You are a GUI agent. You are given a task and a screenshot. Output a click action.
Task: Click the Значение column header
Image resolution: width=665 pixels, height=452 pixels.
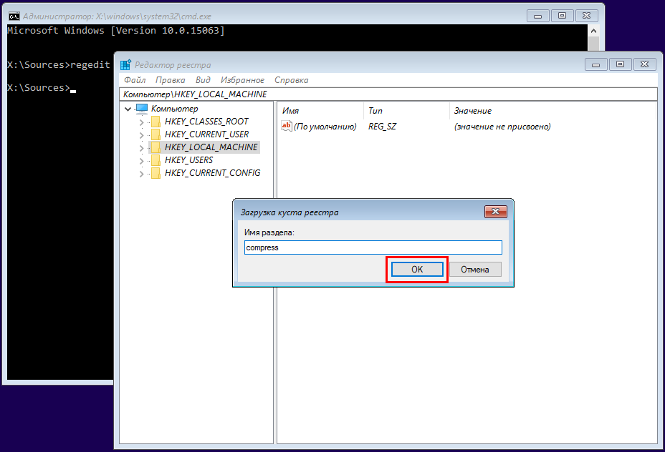[472, 111]
